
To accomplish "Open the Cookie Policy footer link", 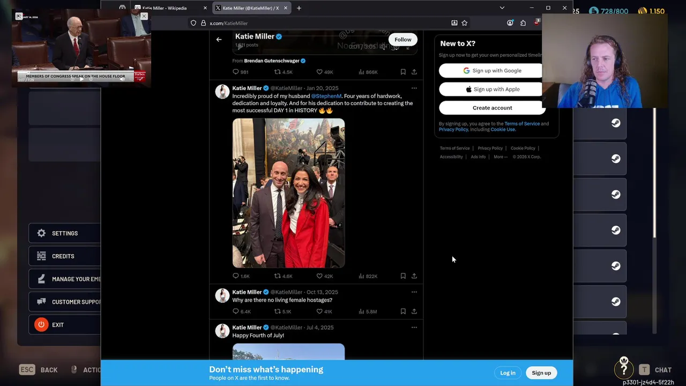I will tap(523, 149).
